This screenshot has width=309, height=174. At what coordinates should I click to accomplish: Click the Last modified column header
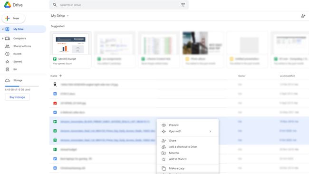[x=287, y=76]
